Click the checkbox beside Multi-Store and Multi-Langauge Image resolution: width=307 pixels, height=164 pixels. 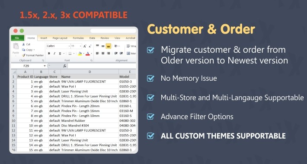[x=150, y=98]
